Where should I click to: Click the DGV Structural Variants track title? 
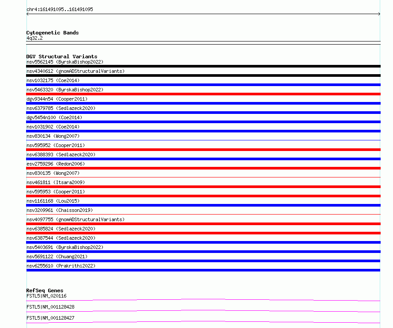(x=62, y=57)
